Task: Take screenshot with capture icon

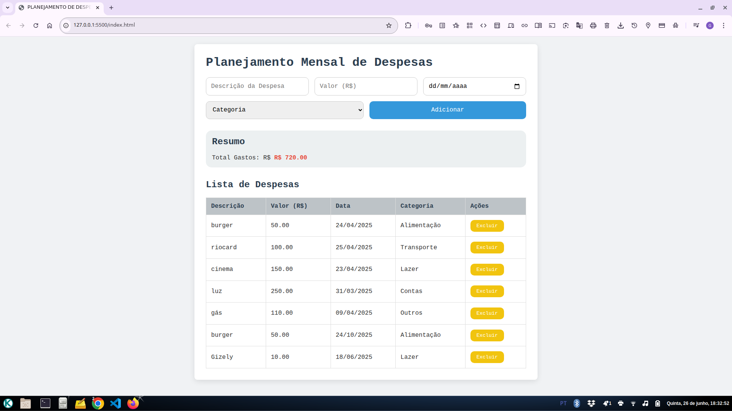Action: (x=566, y=25)
